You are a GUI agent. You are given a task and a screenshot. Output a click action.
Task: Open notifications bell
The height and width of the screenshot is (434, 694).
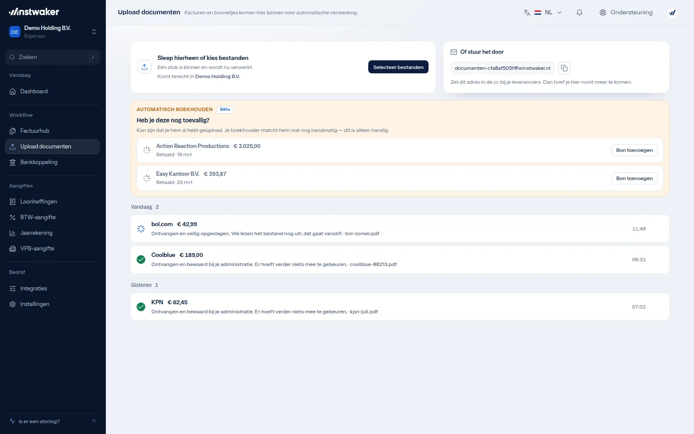click(579, 12)
